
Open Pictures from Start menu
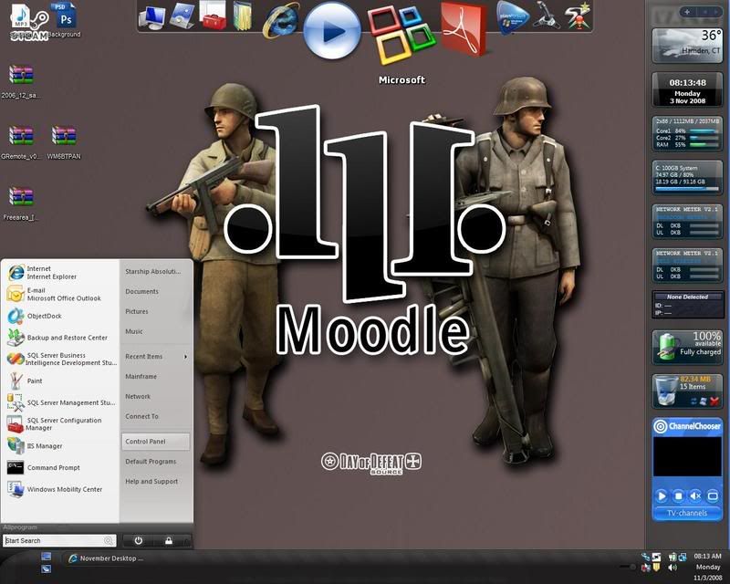pos(155,311)
